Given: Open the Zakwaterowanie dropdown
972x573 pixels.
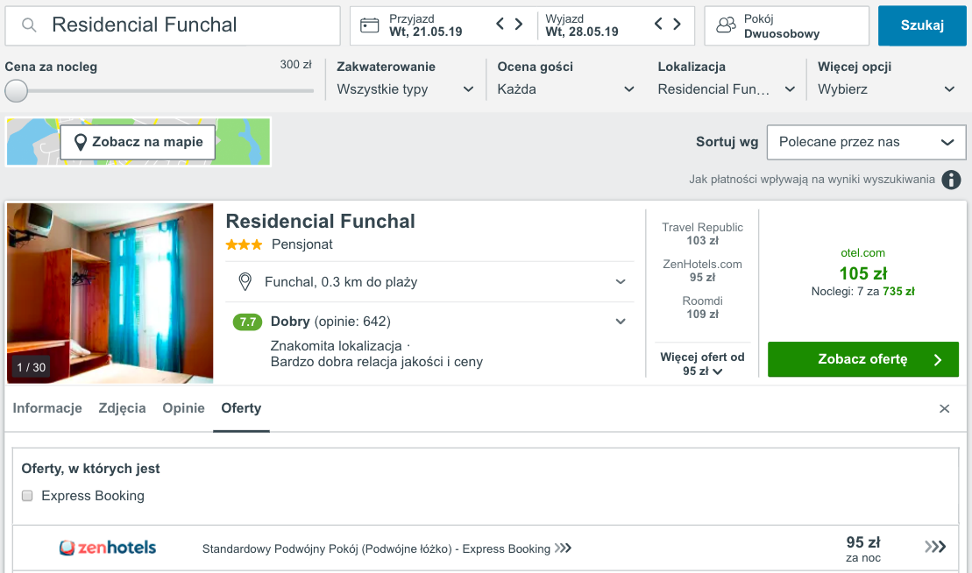Looking at the screenshot, I should click(405, 89).
